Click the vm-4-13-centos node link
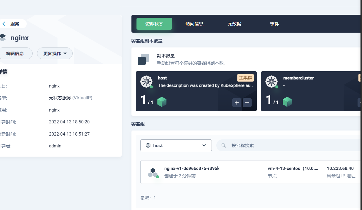362x210 pixels. (293, 168)
